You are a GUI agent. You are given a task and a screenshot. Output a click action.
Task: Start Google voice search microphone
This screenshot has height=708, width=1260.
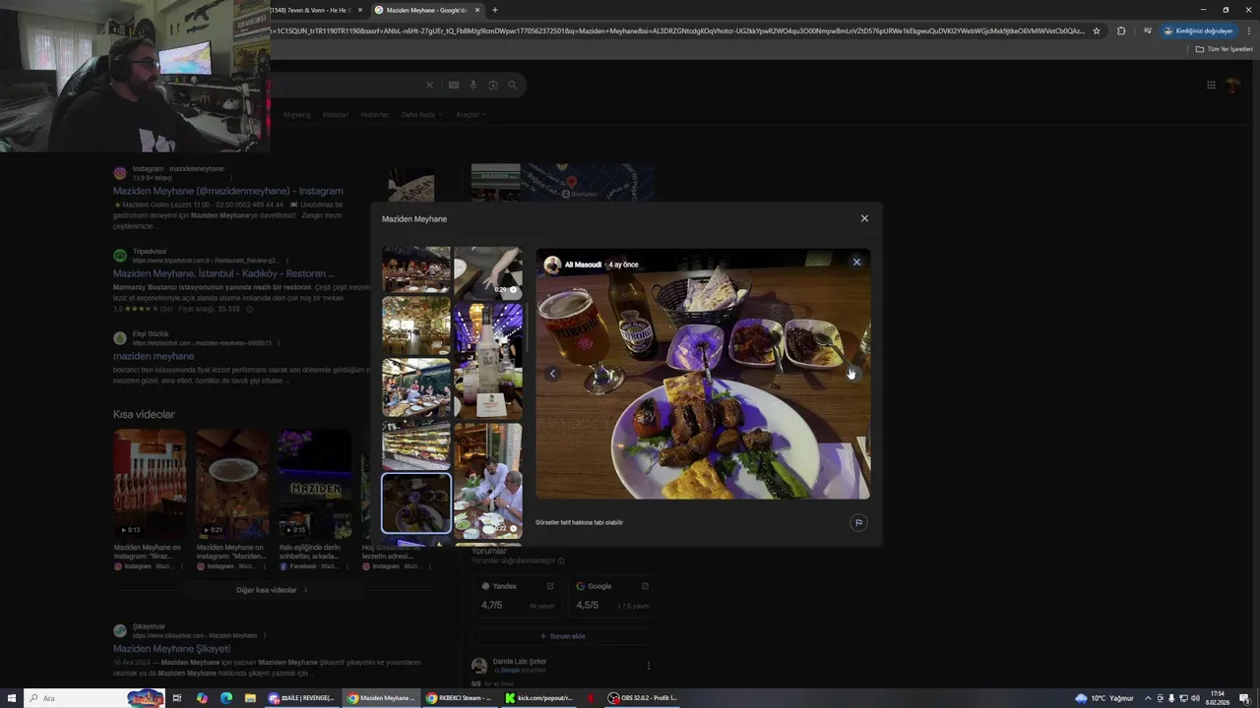[x=473, y=86]
